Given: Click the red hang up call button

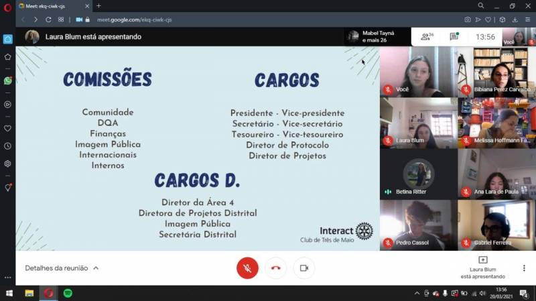Looking at the screenshot, I should click(275, 267).
